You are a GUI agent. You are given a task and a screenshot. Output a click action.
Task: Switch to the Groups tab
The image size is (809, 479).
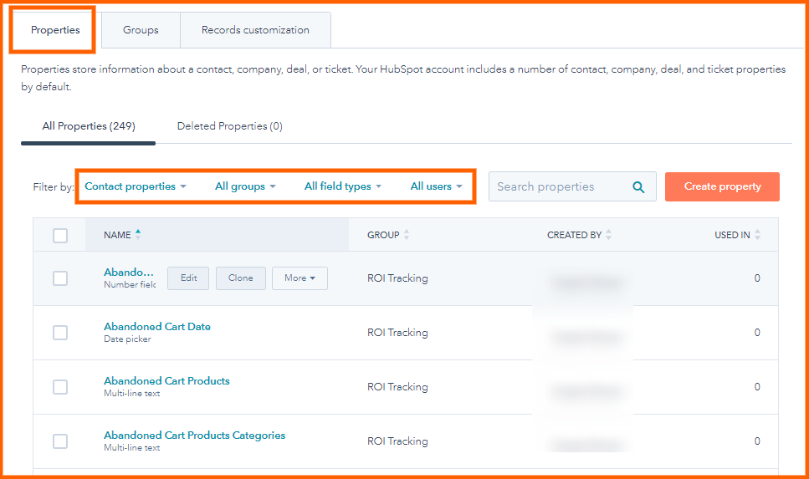[x=141, y=30]
